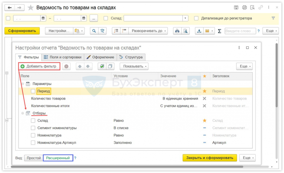
Task: Open the Еще menu in the main toolbar
Action: tap(271, 31)
